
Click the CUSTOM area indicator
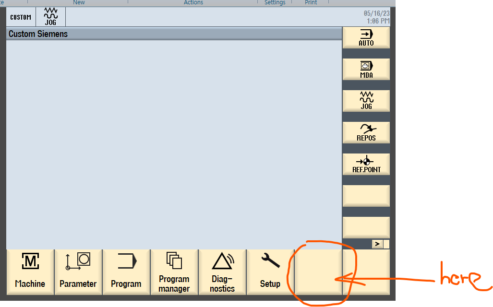pos(21,17)
